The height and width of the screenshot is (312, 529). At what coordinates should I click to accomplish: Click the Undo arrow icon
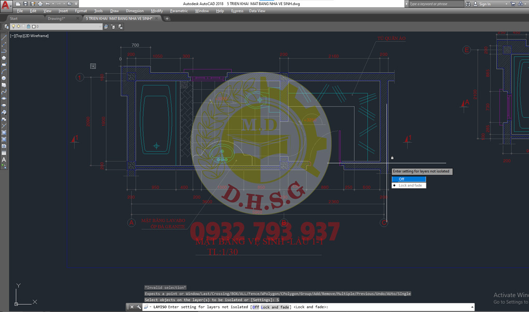click(x=48, y=4)
